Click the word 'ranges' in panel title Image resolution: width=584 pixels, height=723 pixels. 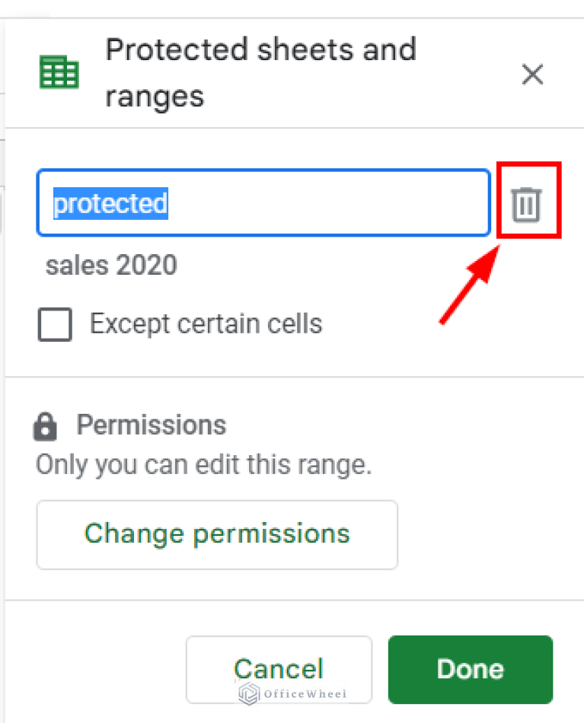(x=155, y=97)
